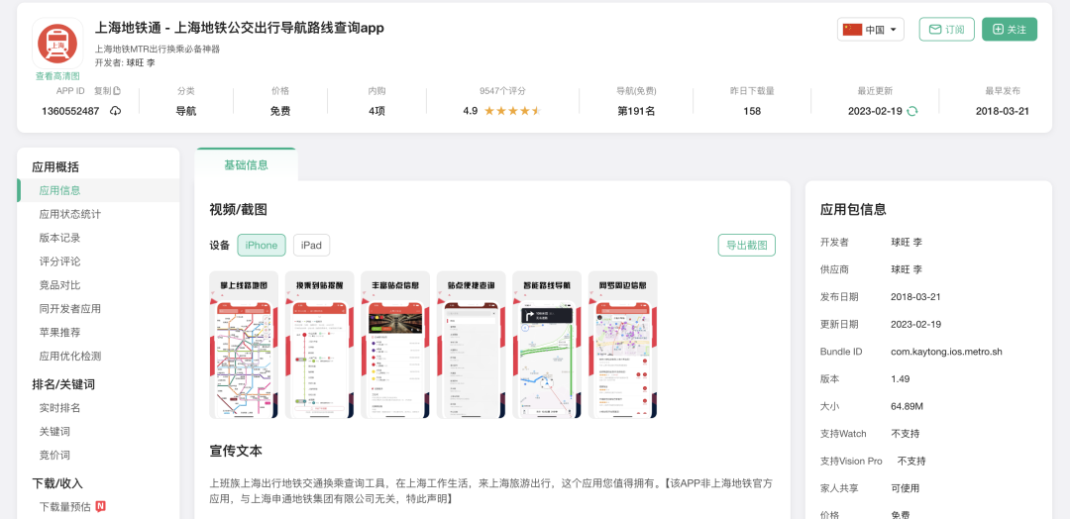Open the 掌上线路地图 screenshot thumbnail
The image size is (1070, 519).
point(244,345)
